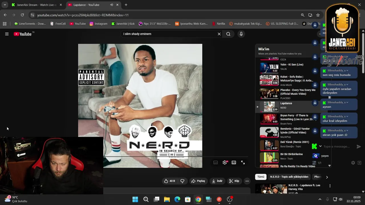This screenshot has width=365, height=205.
Task: Open site information icon in address bar
Action: pos(33,15)
